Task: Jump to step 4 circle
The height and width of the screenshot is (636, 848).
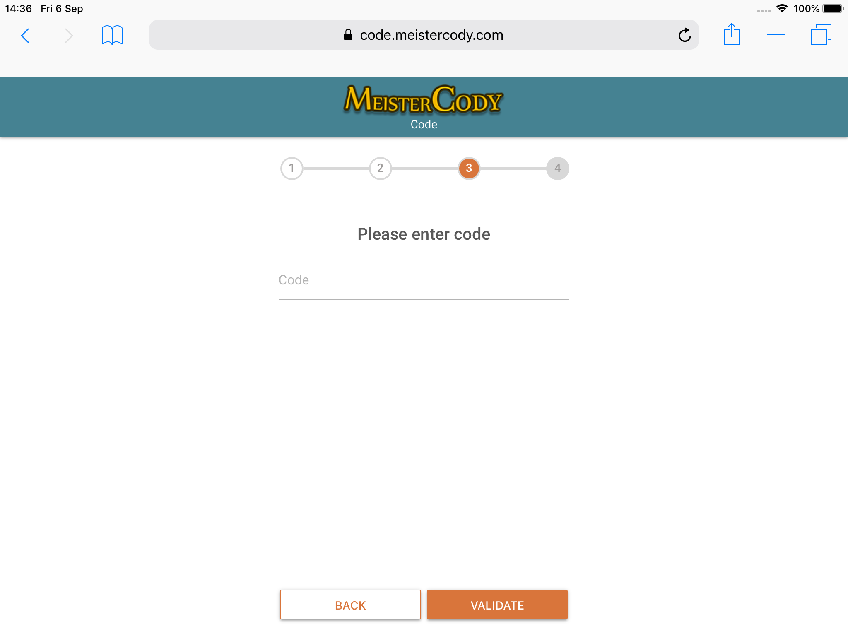Action: click(558, 168)
